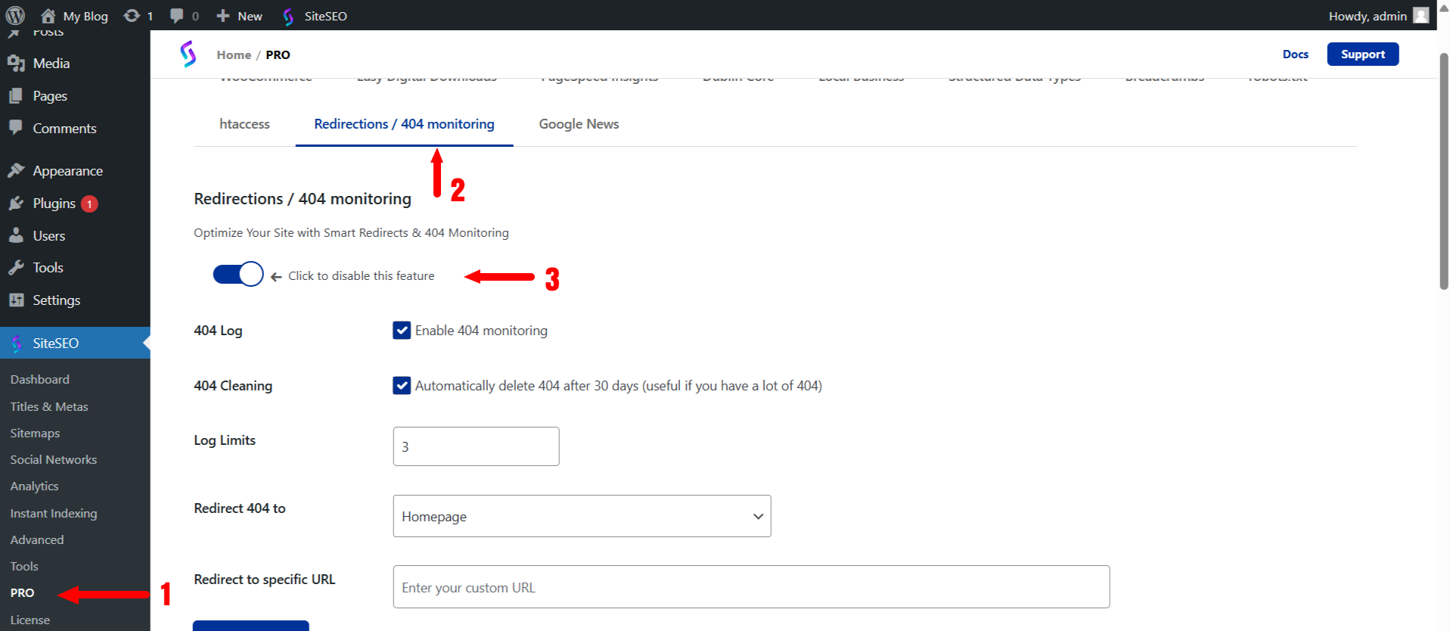This screenshot has height=631, width=1450.
Task: Expand the Redirect 404 to dropdown
Action: coord(582,516)
